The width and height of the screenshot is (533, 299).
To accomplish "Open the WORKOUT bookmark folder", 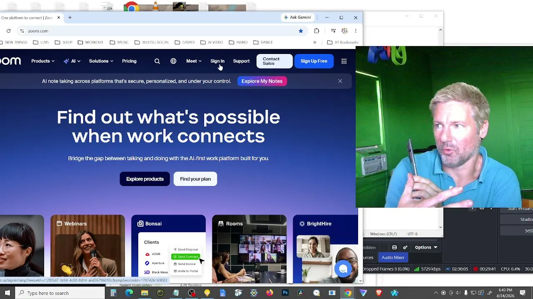I will tap(90, 42).
